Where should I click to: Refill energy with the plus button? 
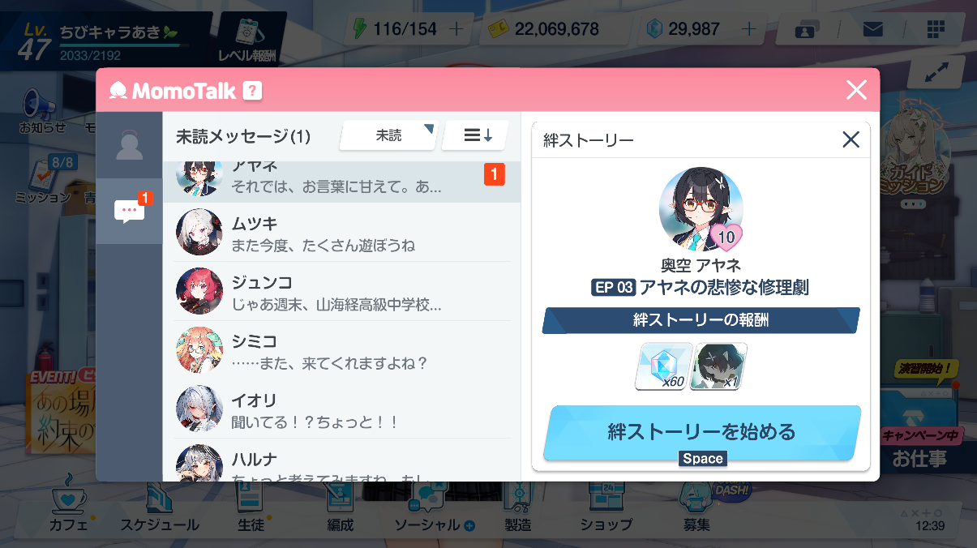pyautogui.click(x=456, y=29)
